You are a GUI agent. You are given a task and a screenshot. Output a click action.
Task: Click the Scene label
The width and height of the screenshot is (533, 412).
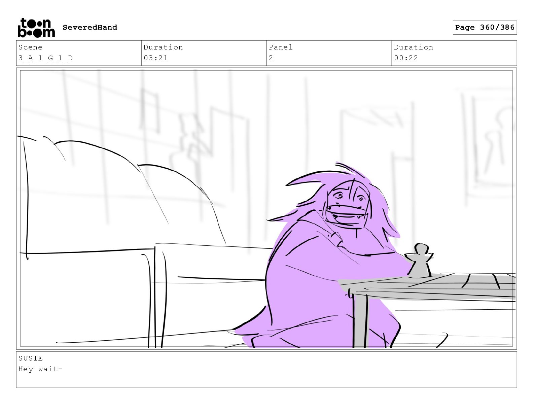(x=30, y=47)
